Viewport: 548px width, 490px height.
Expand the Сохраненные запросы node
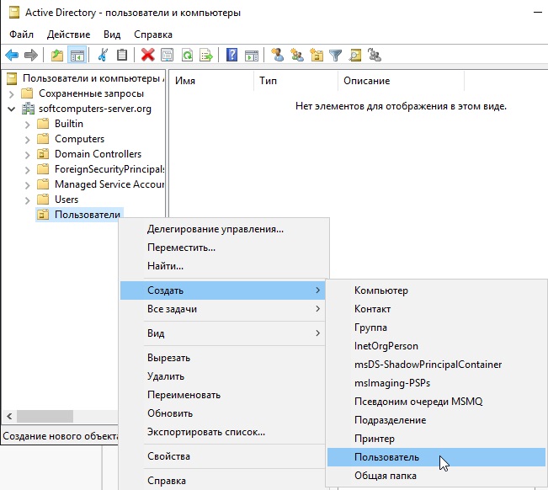11,93
